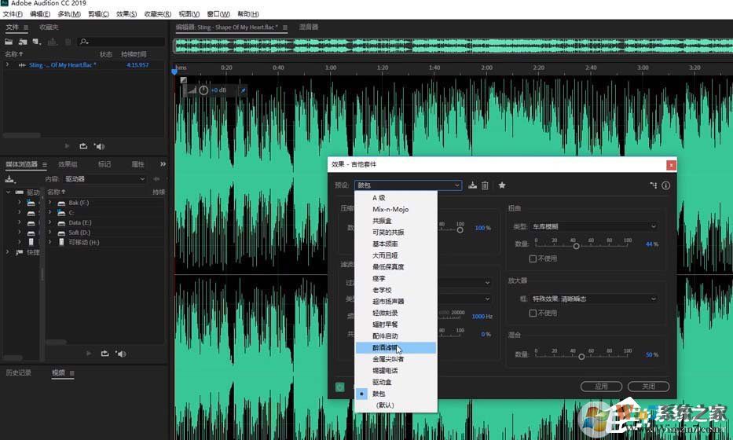The height and width of the screenshot is (440, 733).
Task: Select the 金属尖叫者 preset from list
Action: (x=388, y=359)
